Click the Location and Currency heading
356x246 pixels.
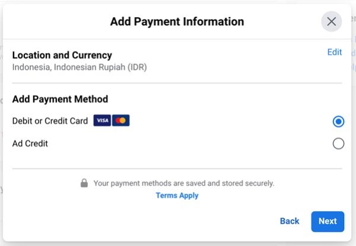[62, 55]
